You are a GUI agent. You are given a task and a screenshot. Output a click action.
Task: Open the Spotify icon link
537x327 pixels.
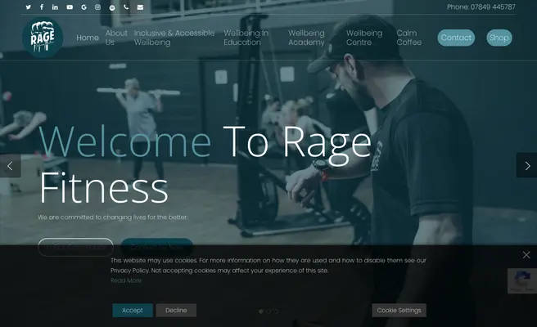coord(112,7)
